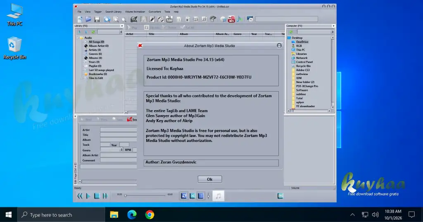423x222 pixels.
Task: Toggle shuffle mode in the player bar
Action: pyautogui.click(x=192, y=196)
